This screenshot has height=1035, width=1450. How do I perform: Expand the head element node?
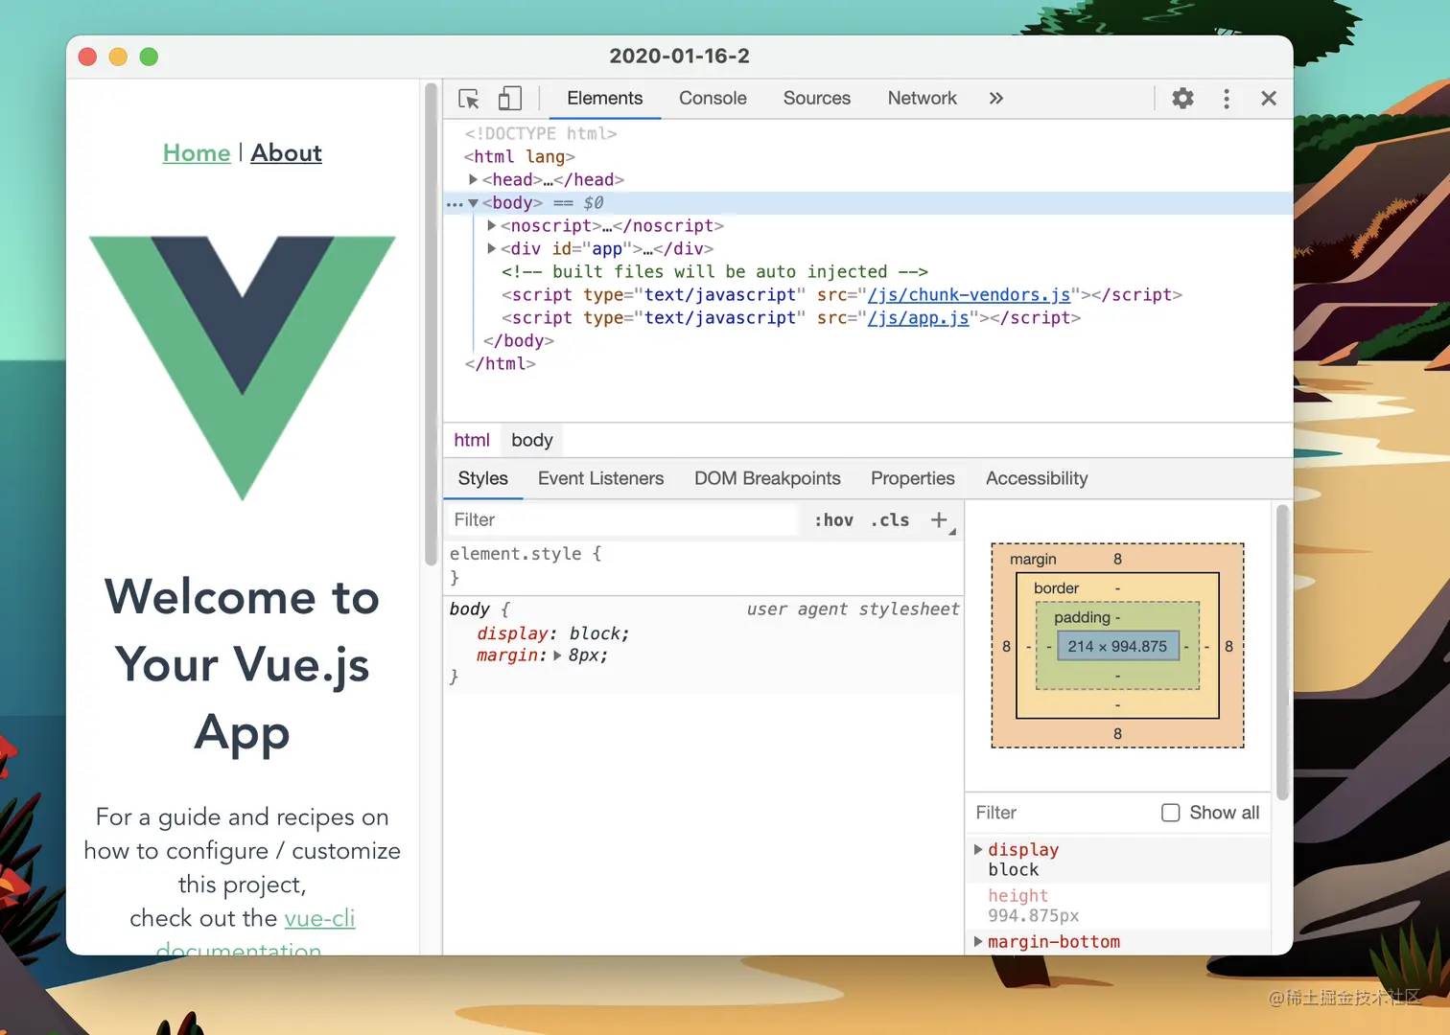click(x=474, y=179)
